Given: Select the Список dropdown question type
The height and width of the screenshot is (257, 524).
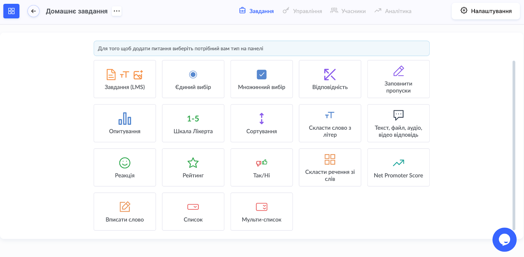Looking at the screenshot, I should [193, 212].
